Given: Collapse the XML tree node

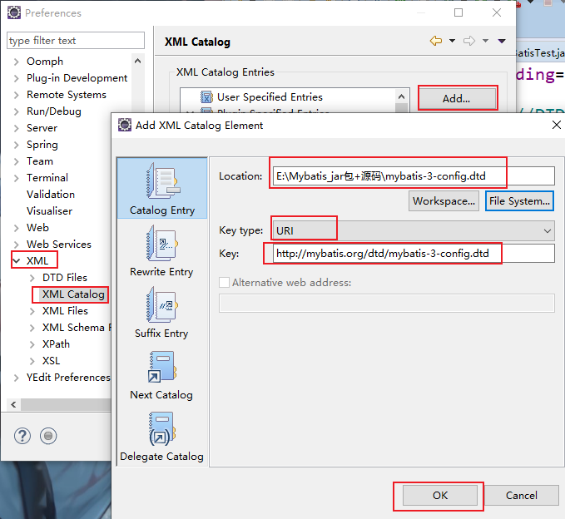Looking at the screenshot, I should pyautogui.click(x=16, y=261).
